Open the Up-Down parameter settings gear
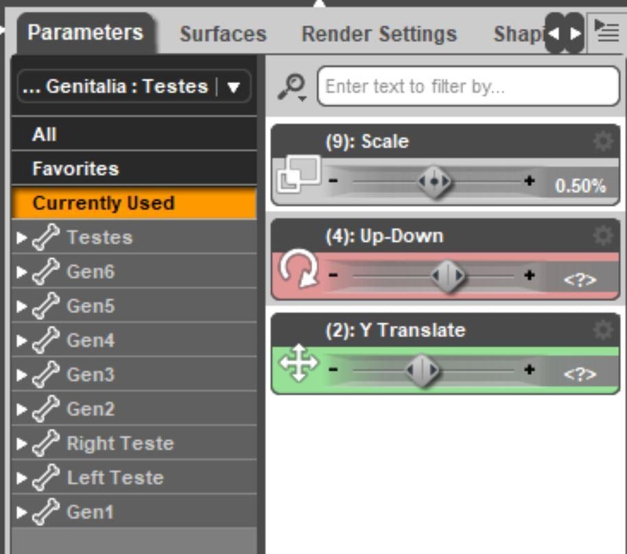 [x=602, y=236]
